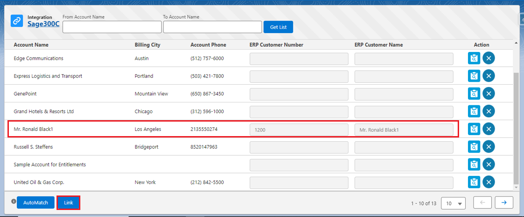Clear link for Russell S. Steffens row
The height and width of the screenshot is (217, 524).
pos(489,147)
